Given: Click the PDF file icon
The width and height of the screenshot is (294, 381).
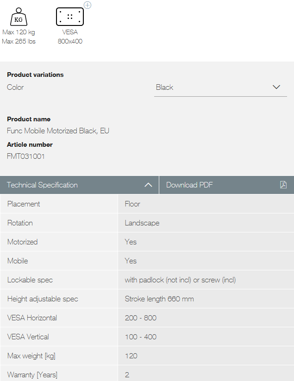Looking at the screenshot, I should coord(283,185).
